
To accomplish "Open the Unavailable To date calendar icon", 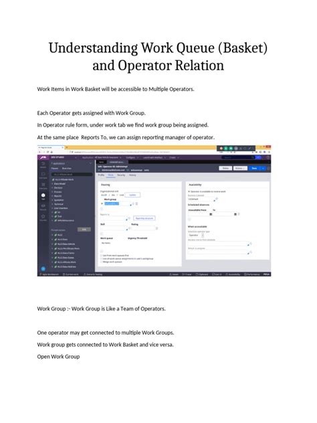I will [x=235, y=214].
